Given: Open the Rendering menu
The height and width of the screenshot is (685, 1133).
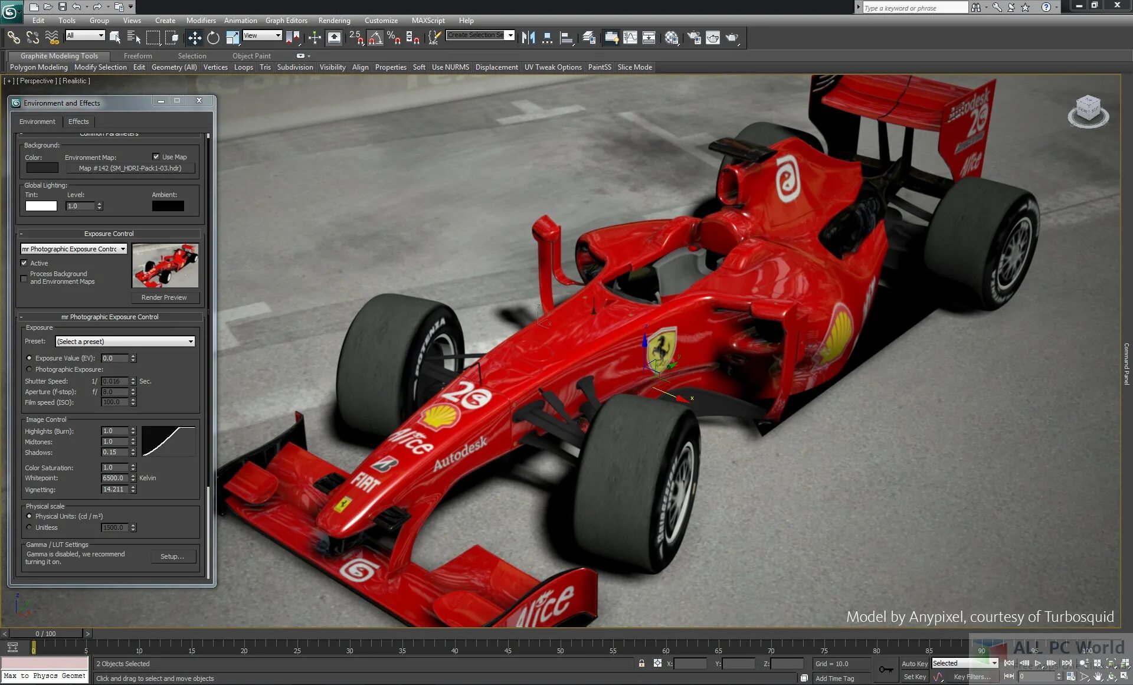Looking at the screenshot, I should (334, 20).
